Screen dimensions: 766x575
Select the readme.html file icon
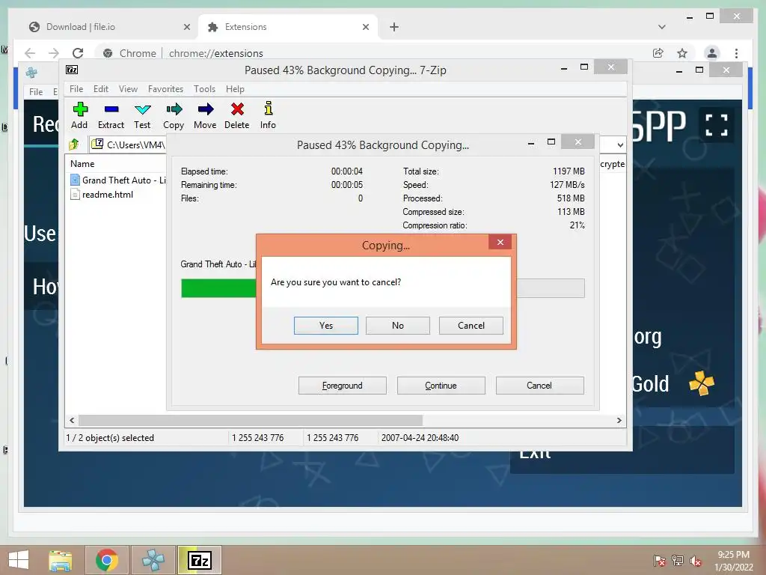pyautogui.click(x=75, y=194)
